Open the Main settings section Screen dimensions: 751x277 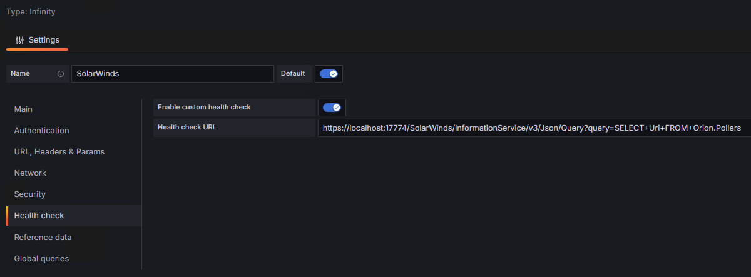coord(23,109)
